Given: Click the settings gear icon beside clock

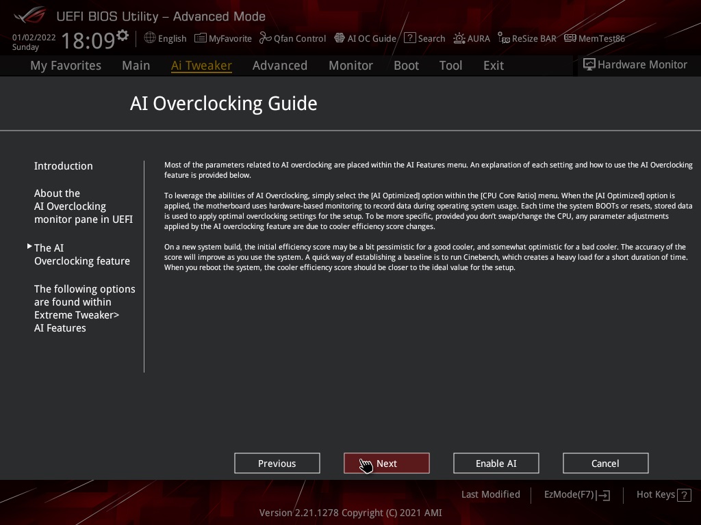Looking at the screenshot, I should [123, 35].
